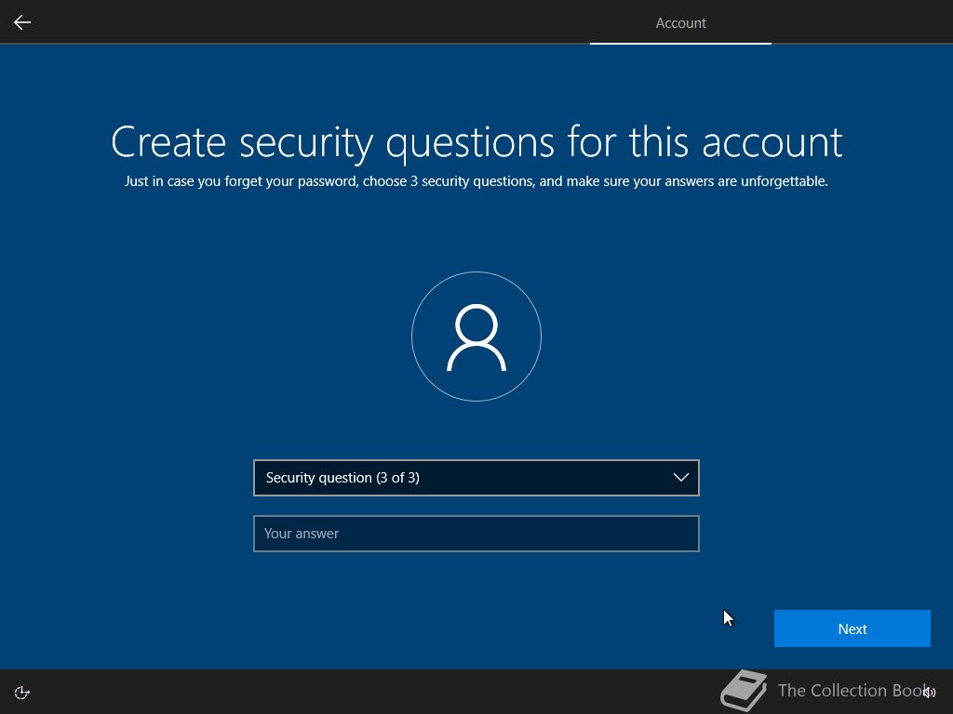Go back with the arrow icon
Viewport: 953px width, 714px height.
[22, 22]
